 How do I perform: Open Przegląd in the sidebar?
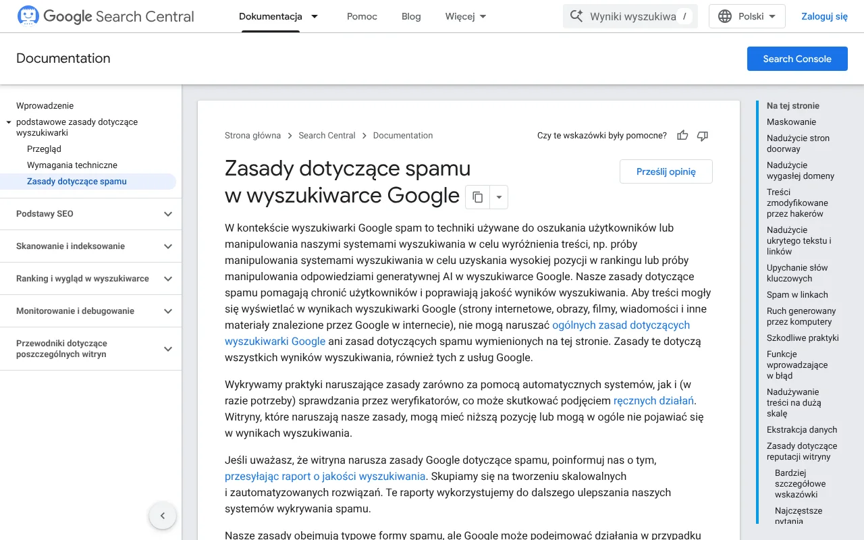pos(44,149)
